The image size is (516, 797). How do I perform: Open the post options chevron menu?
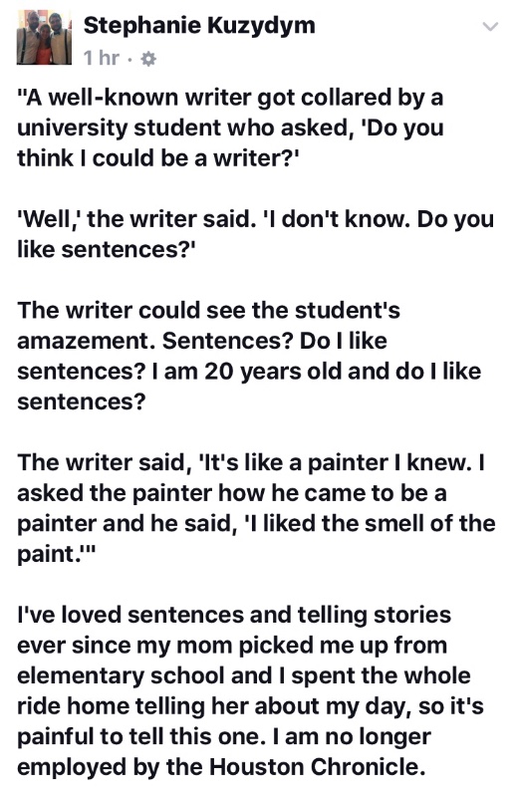[x=489, y=27]
